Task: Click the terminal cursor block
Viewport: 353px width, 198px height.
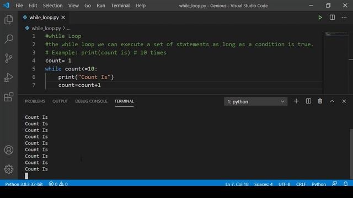Action: point(26,176)
